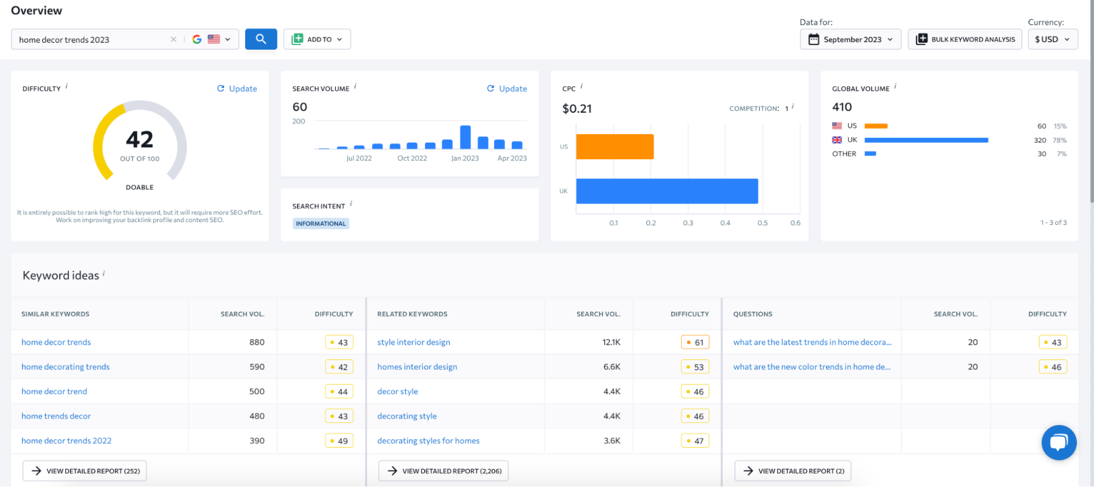Open the 'home decor trends 2022' keyword
Image resolution: width=1094 pixels, height=487 pixels.
pyautogui.click(x=66, y=440)
